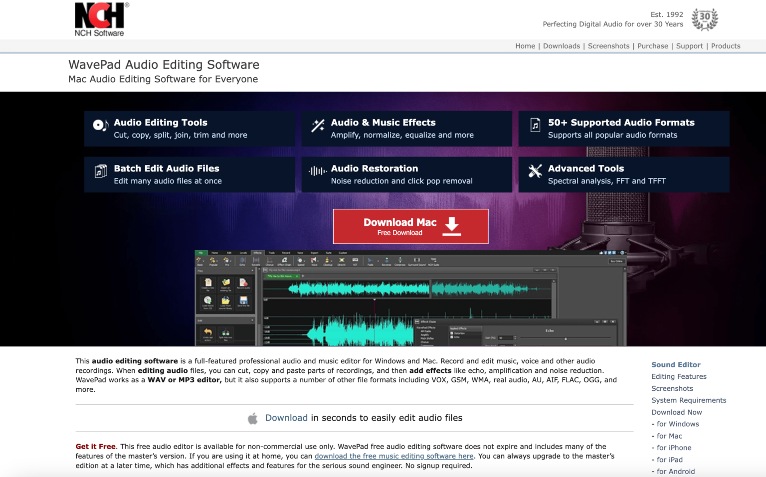Click the Reverb icon in WavePad's ribbon
This screenshot has height=477, width=766.
coord(256,260)
